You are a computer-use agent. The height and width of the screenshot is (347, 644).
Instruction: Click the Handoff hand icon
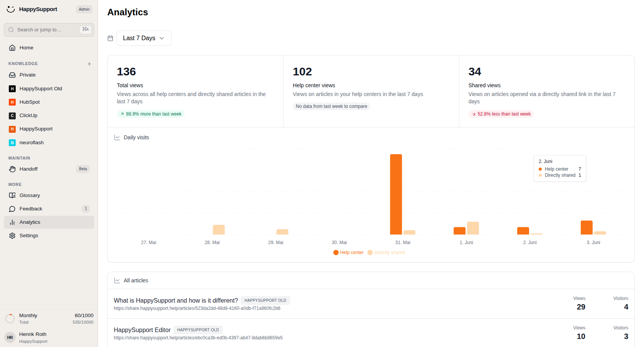coord(12,169)
